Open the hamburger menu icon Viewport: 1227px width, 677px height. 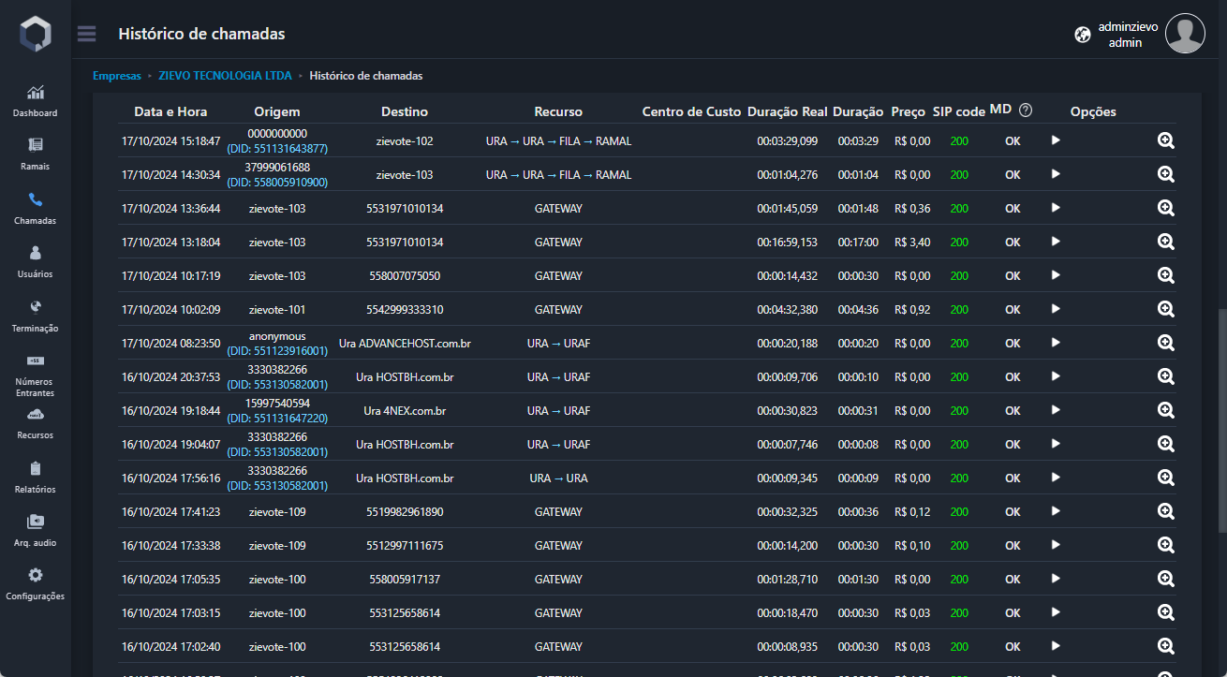tap(87, 34)
